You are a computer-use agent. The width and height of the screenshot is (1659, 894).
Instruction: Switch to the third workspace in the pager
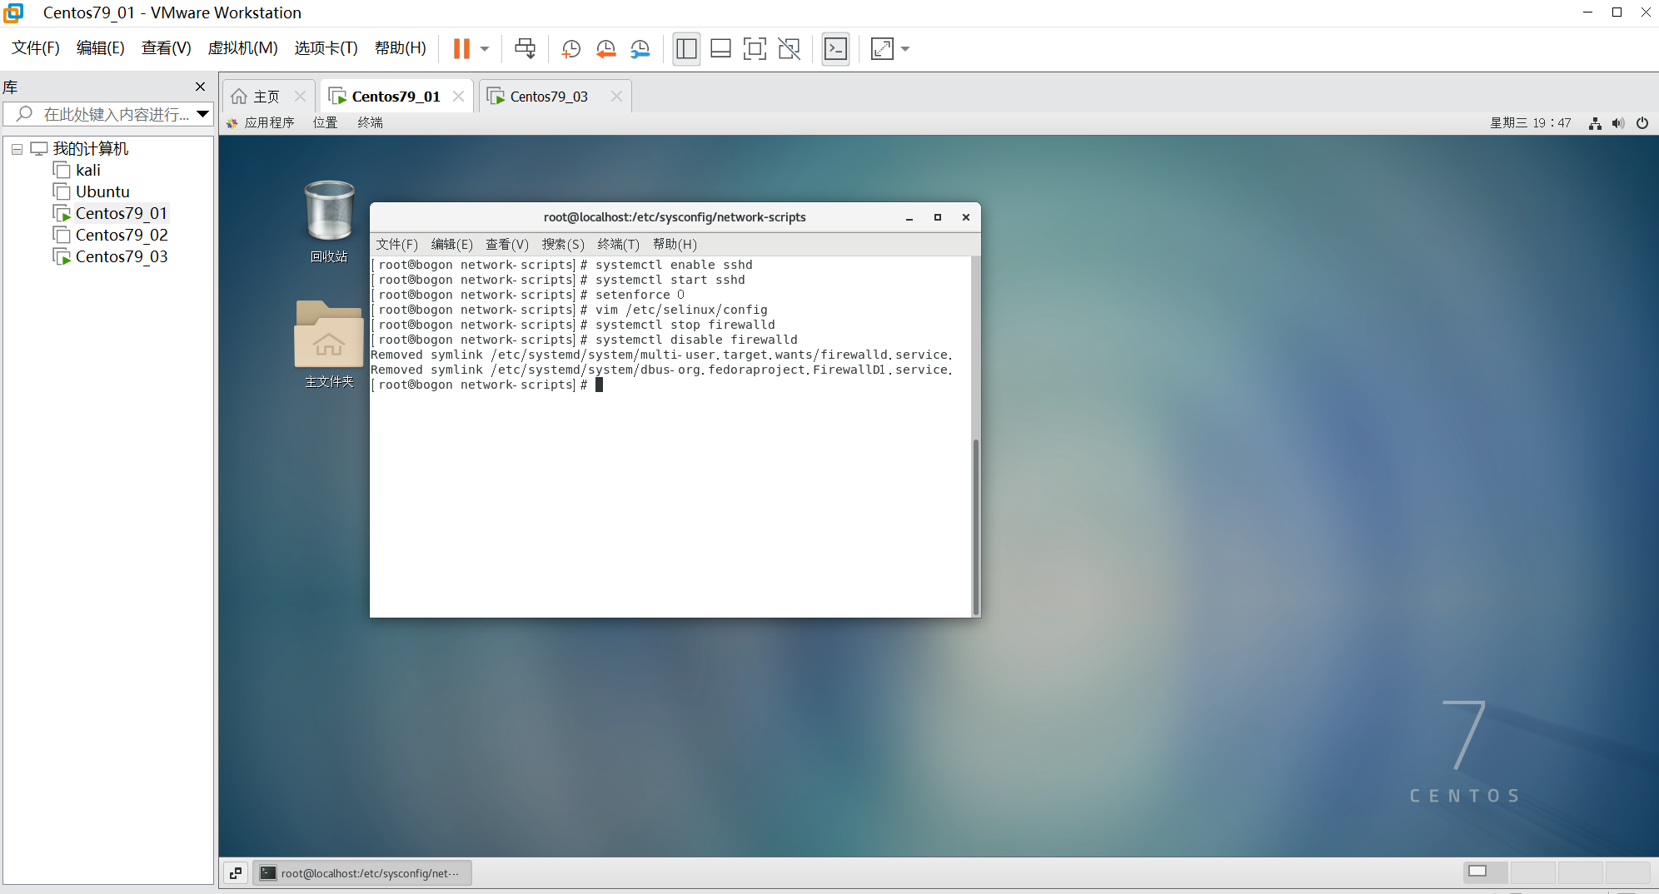coord(1580,872)
